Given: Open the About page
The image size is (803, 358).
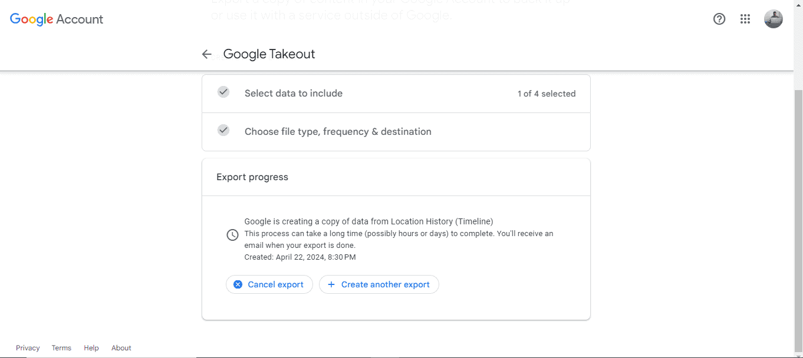Looking at the screenshot, I should pos(121,347).
